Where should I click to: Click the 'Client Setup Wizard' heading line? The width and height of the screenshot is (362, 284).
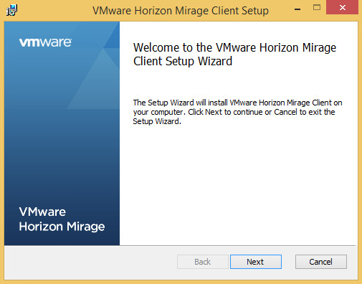pos(183,61)
